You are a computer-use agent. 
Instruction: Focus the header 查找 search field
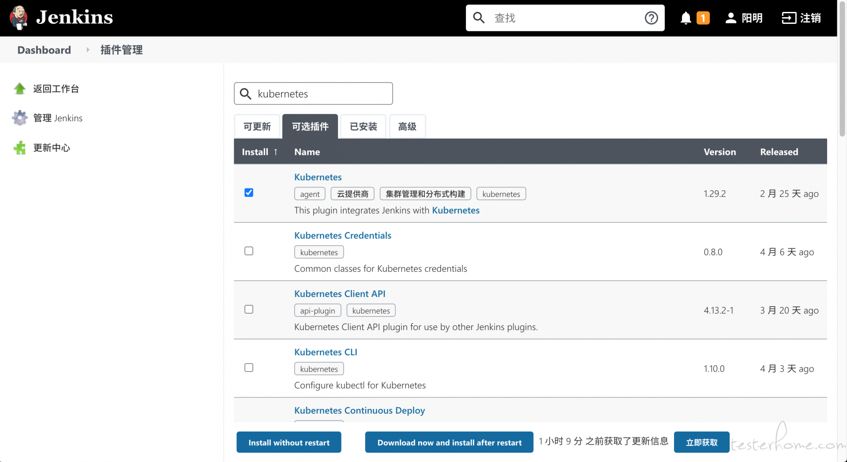(x=565, y=18)
